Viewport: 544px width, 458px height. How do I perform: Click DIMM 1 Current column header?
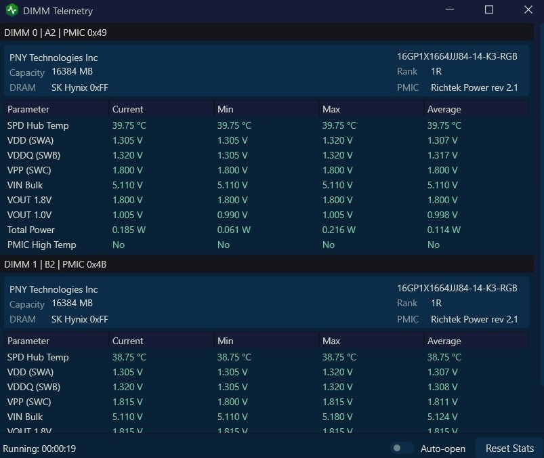[x=162, y=341]
